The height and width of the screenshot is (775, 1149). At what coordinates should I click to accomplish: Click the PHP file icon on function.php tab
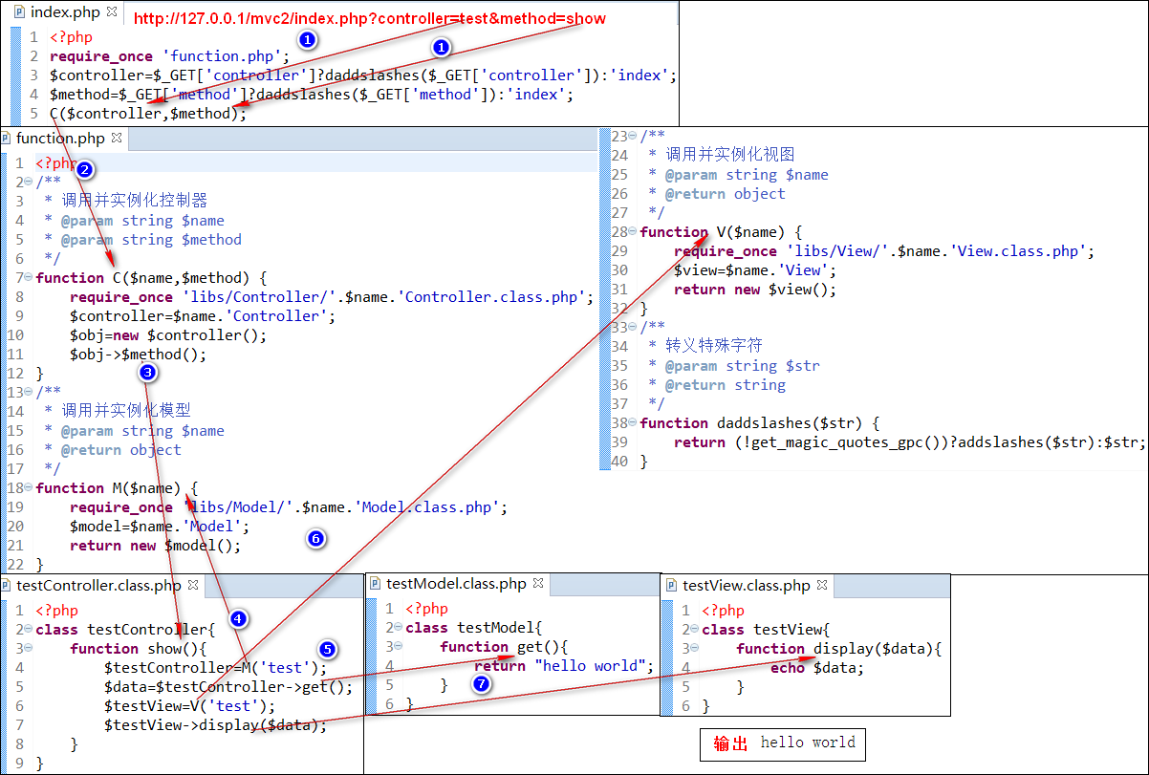pyautogui.click(x=7, y=139)
